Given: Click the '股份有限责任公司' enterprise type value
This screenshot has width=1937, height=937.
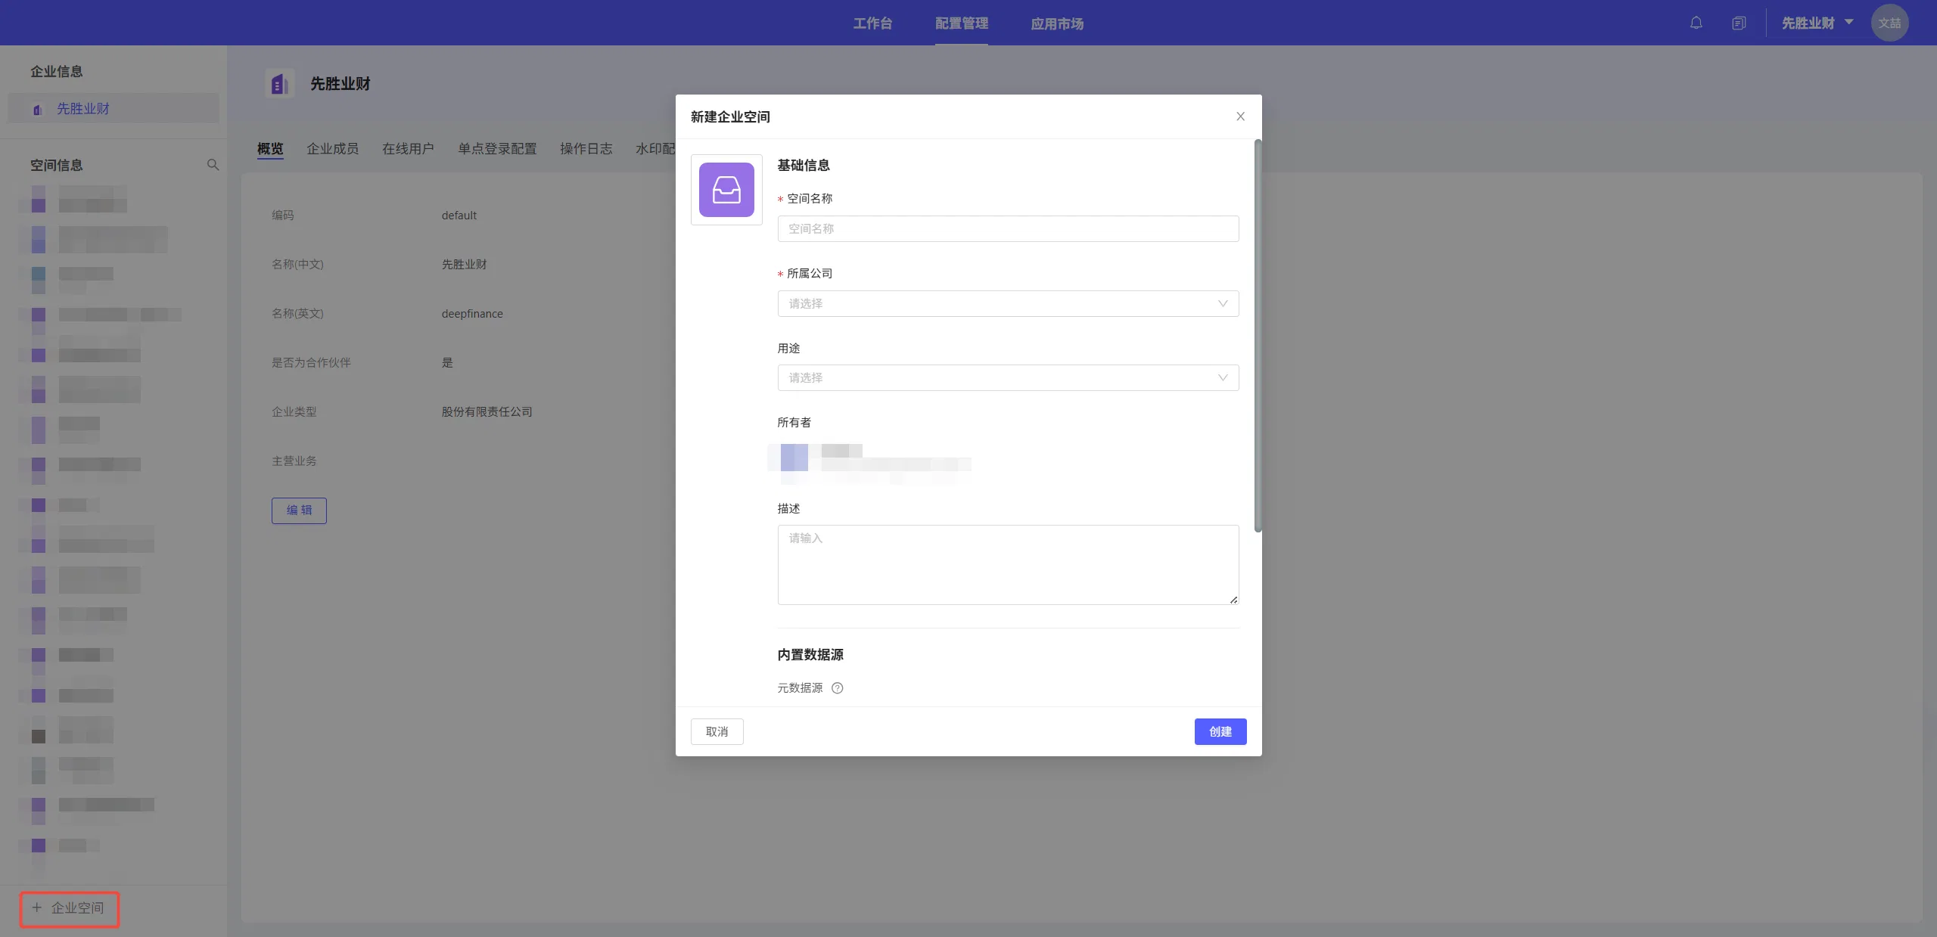Looking at the screenshot, I should tap(487, 412).
